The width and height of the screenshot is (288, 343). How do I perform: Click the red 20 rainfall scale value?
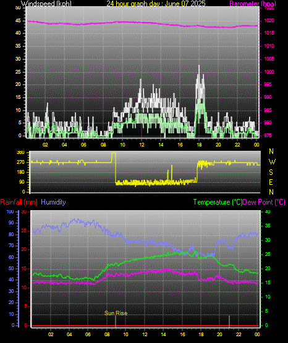click(x=24, y=250)
